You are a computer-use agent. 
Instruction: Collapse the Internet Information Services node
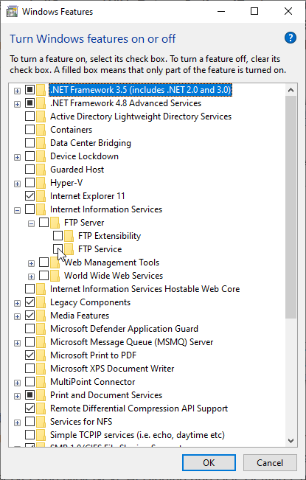(x=17, y=210)
